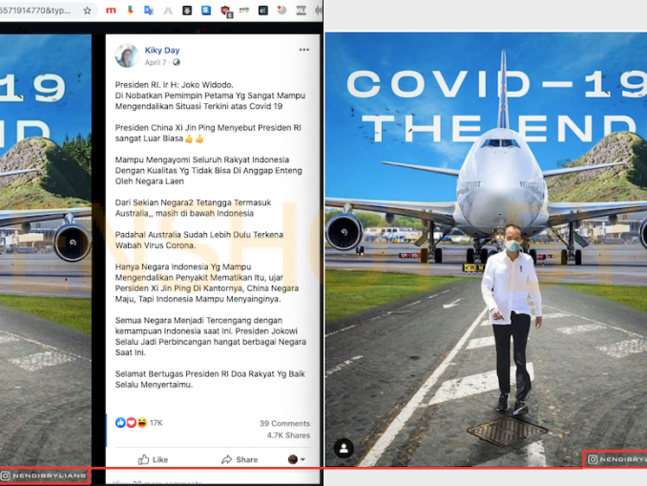This screenshot has height=486, width=647.
Task: Open the globe with red dot extension
Action: (282, 10)
